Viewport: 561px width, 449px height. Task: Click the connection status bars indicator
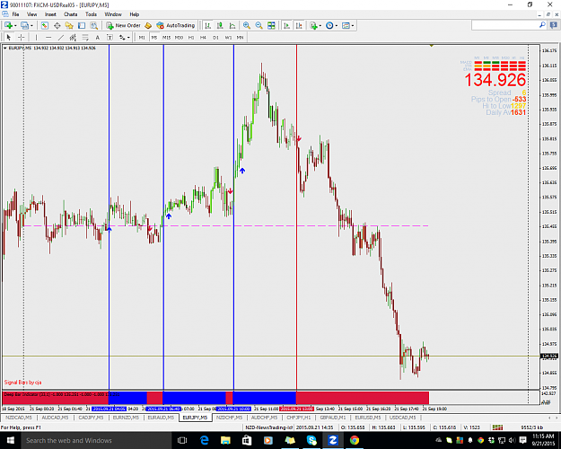[497, 427]
